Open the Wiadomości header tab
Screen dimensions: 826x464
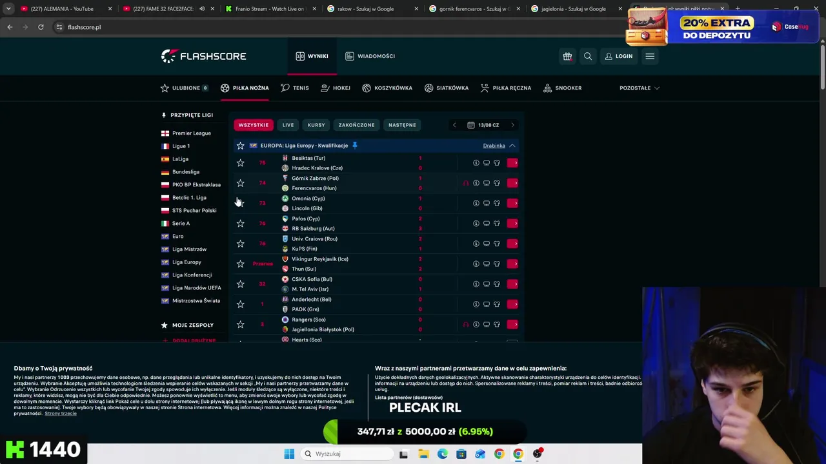370,56
